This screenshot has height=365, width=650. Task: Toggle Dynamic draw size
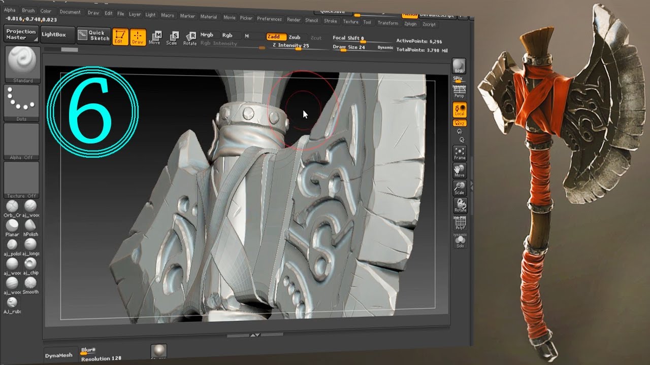(385, 48)
